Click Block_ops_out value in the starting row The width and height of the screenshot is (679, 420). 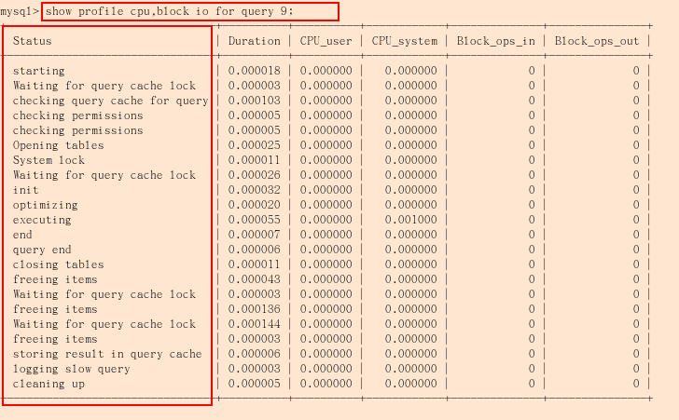click(x=636, y=71)
